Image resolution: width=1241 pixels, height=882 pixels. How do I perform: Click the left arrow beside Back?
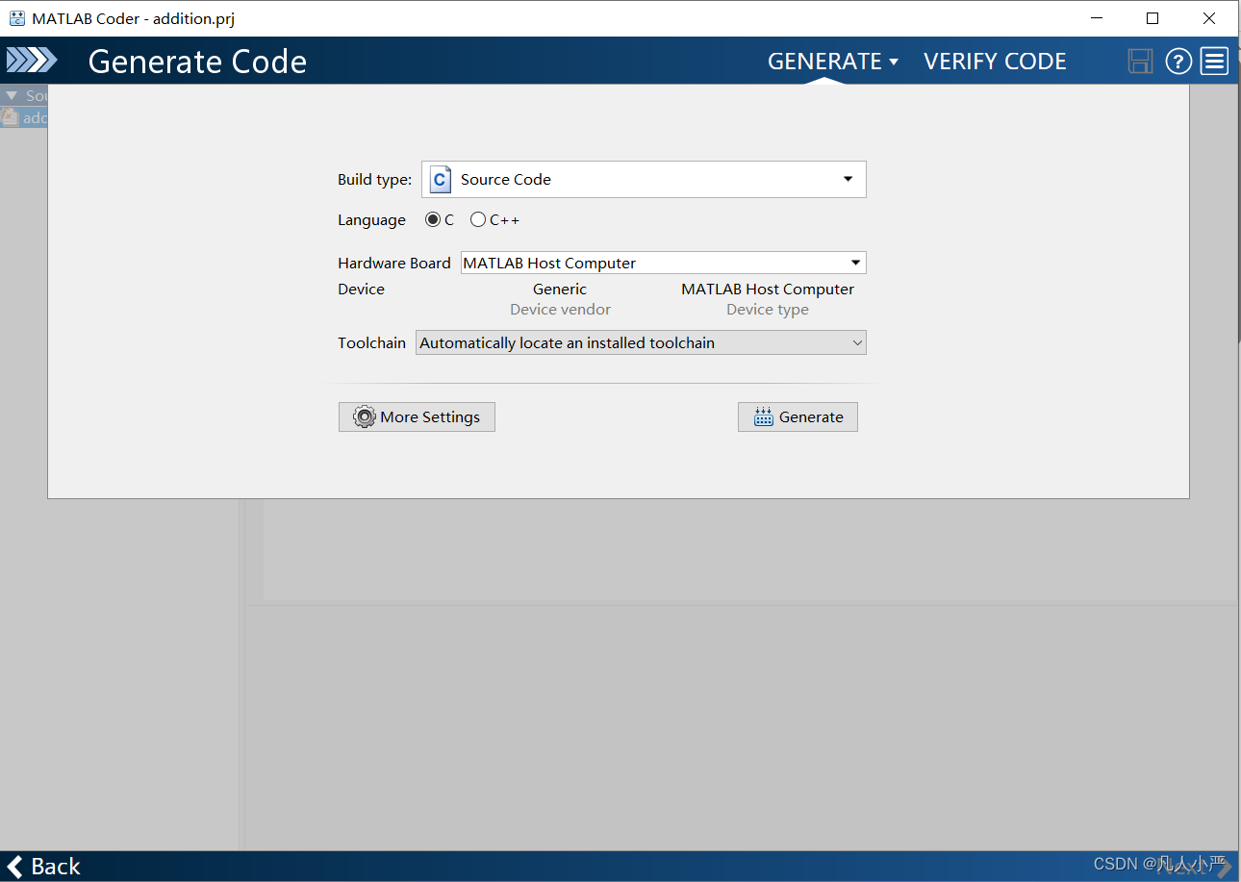click(x=14, y=867)
